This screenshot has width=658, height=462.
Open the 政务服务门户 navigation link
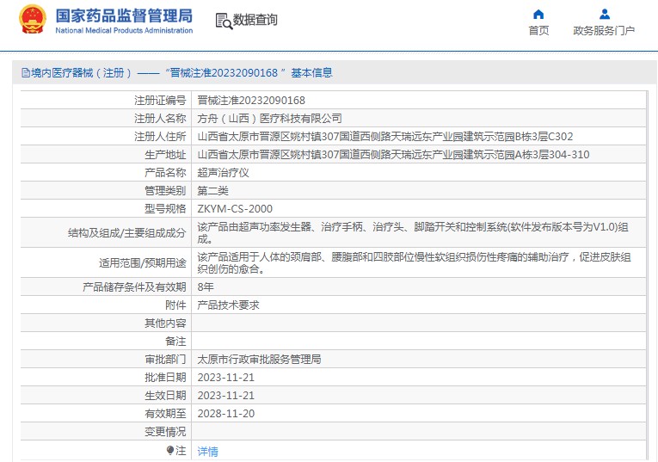click(604, 31)
